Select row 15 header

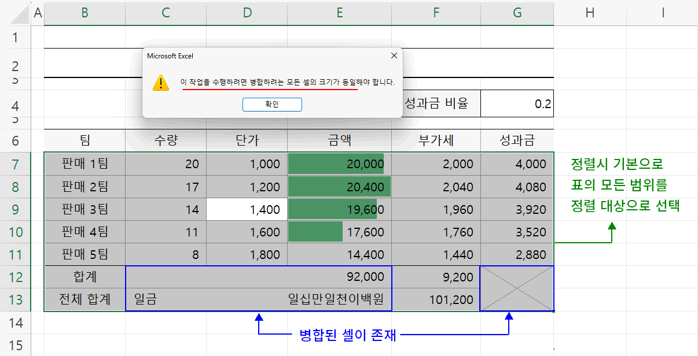15,345
